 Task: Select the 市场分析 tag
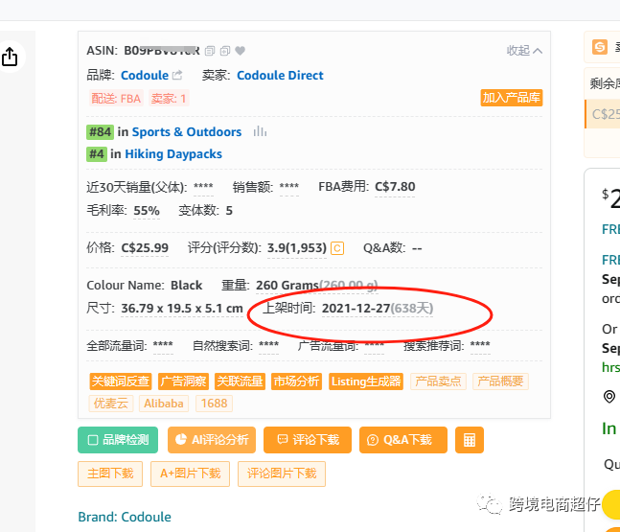click(296, 382)
